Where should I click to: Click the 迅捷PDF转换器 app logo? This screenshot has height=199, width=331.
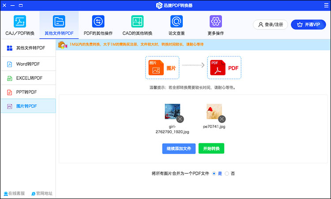point(159,5)
